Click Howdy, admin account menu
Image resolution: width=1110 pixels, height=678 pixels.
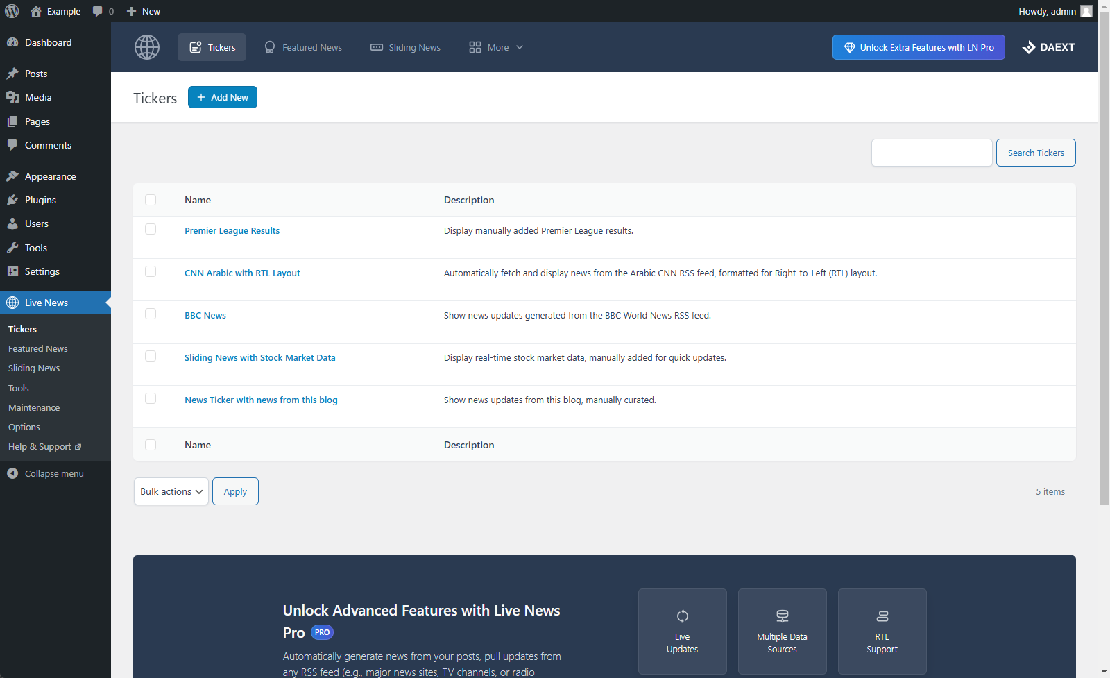[1055, 11]
